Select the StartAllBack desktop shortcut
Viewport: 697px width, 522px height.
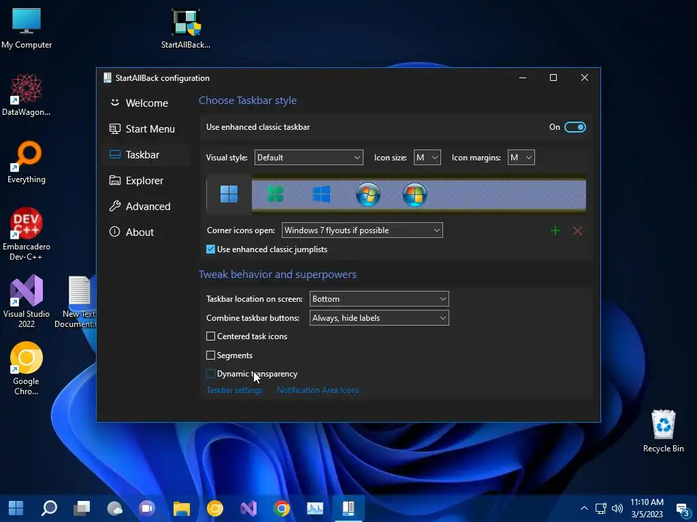(186, 29)
